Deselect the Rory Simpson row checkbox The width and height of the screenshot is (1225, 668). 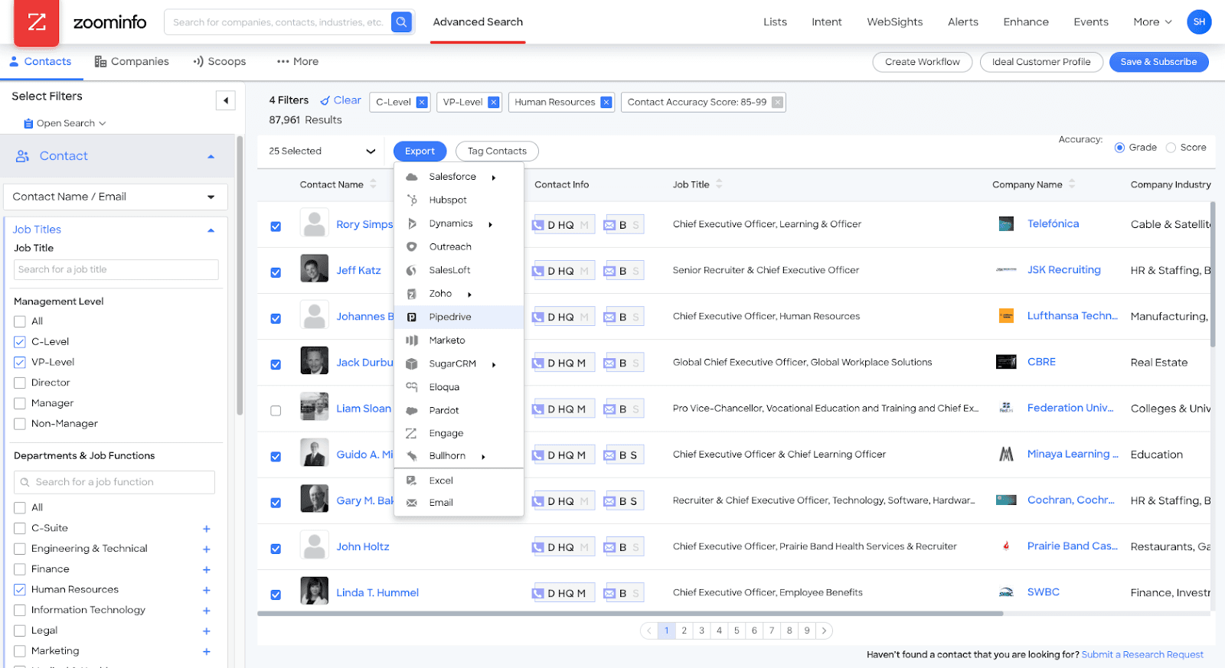coord(276,226)
